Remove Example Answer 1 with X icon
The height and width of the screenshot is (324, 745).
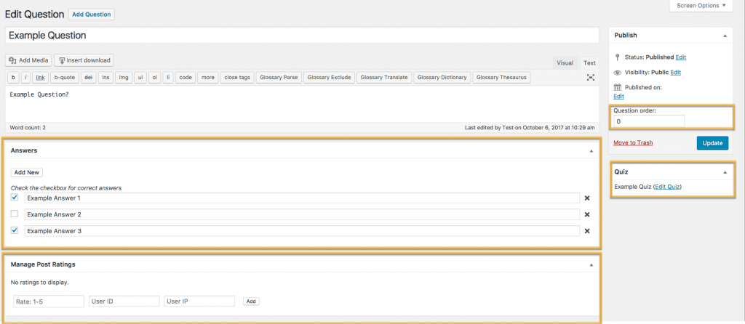(587, 198)
